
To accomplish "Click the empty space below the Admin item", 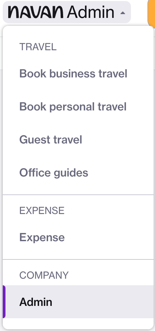I will click(x=78, y=323).
